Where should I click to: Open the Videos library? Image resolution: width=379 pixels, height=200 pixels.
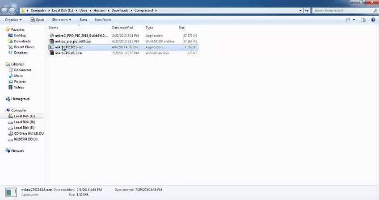19,87
